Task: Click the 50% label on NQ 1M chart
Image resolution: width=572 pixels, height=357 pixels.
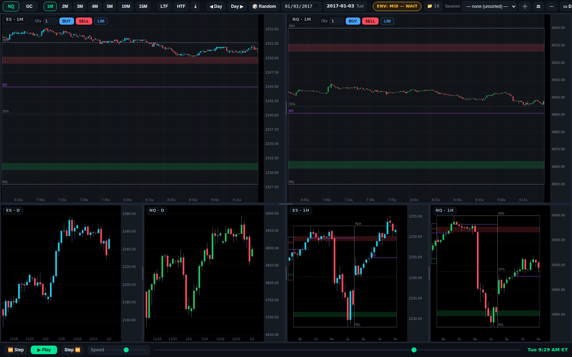Action: point(292,104)
